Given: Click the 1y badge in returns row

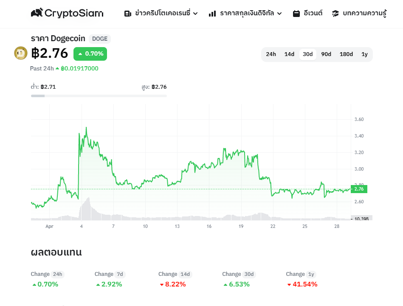Looking at the screenshot, I should coord(311,274).
